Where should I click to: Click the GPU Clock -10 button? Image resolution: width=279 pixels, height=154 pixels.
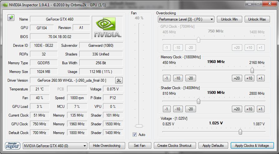(x=178, y=48)
